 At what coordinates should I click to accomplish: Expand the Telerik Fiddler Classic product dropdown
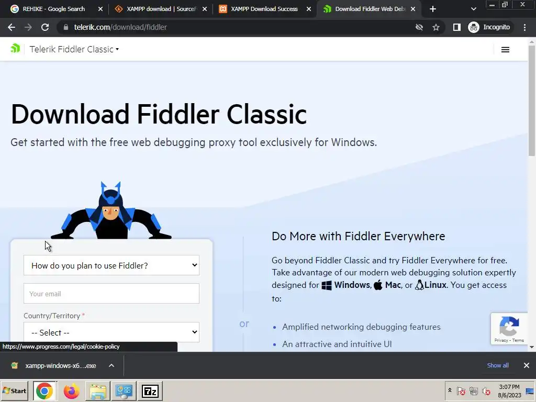[x=74, y=49]
